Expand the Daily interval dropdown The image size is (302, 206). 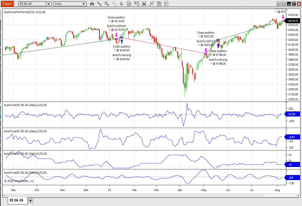click(84, 4)
